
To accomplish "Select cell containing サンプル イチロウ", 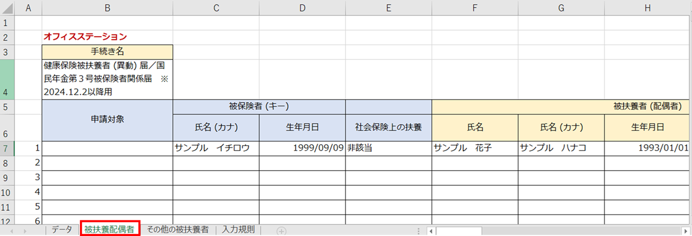I will point(216,148).
